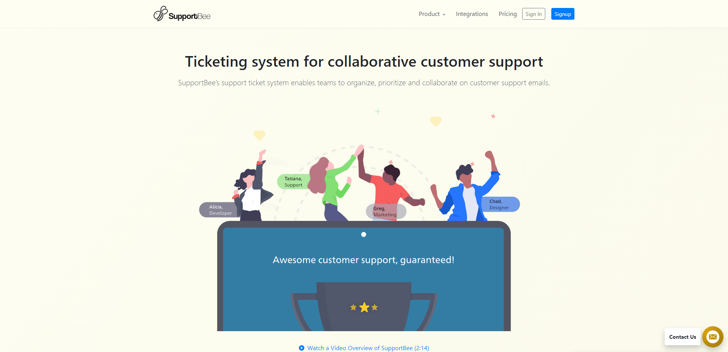Click the Product menu chevron arrow
Screen dimensions: 728x352
pyautogui.click(x=444, y=15)
